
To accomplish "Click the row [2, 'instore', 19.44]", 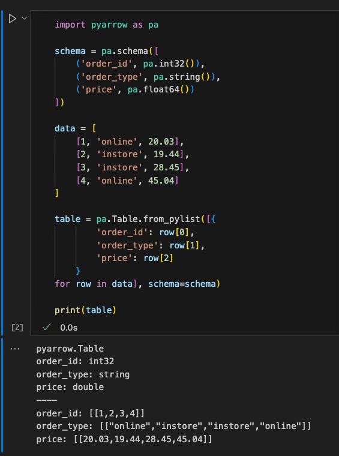I will pyautogui.click(x=133, y=154).
